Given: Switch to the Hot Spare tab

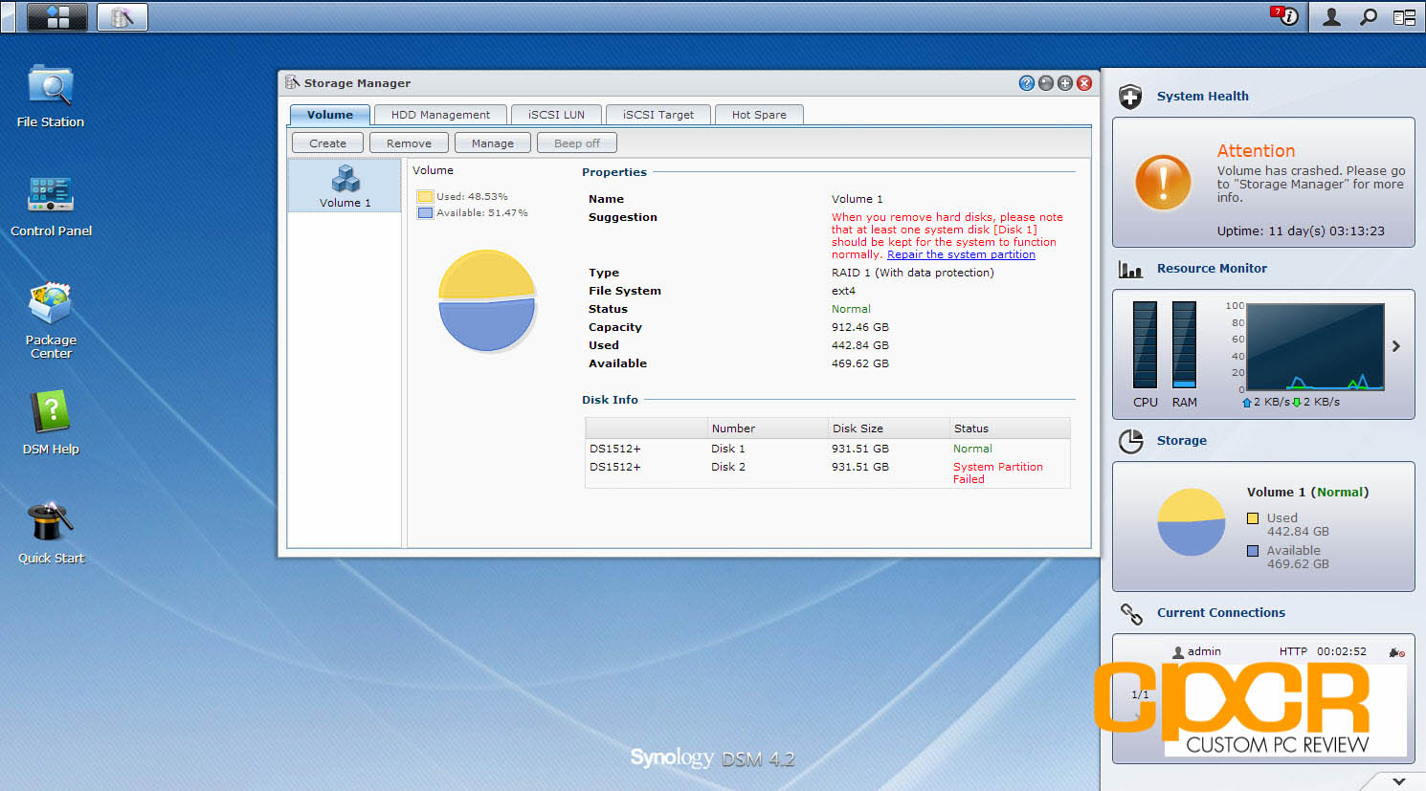Looking at the screenshot, I should [x=759, y=115].
